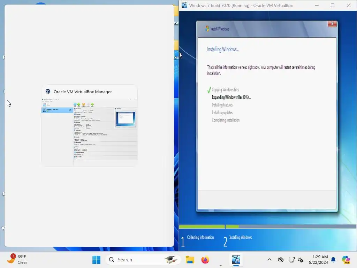The width and height of the screenshot is (357, 268).
Task: Close the Install Windows dialog with red X
Action: coord(332,24)
